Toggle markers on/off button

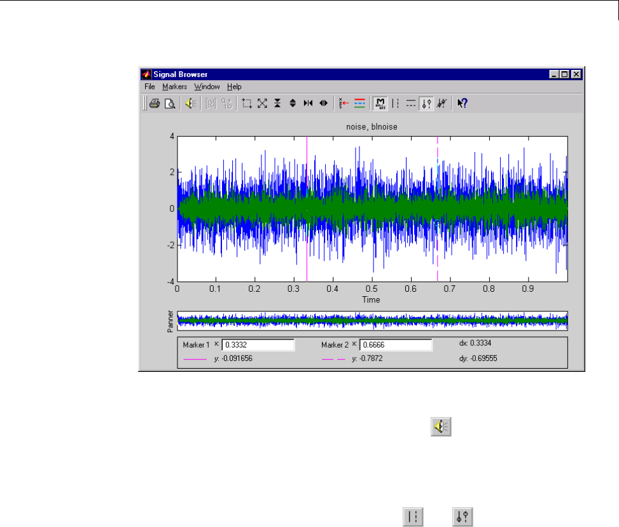(380, 104)
